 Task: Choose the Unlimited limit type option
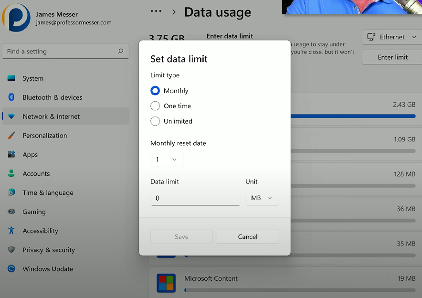click(x=155, y=121)
